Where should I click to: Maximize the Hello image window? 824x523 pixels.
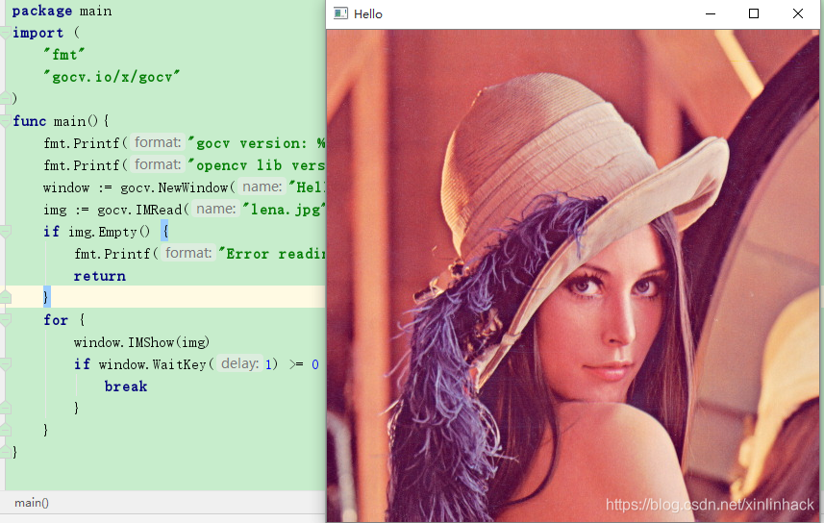click(754, 13)
